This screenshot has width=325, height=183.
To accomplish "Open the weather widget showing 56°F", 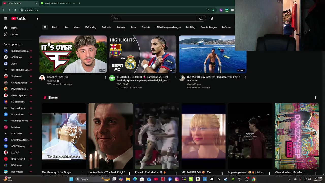I will [x=8, y=179].
